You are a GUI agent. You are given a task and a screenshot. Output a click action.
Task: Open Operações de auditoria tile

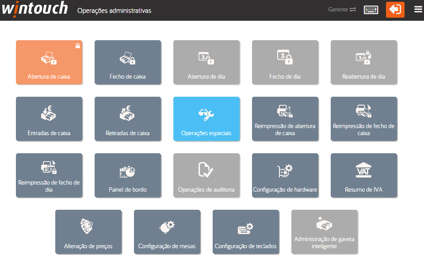206,175
